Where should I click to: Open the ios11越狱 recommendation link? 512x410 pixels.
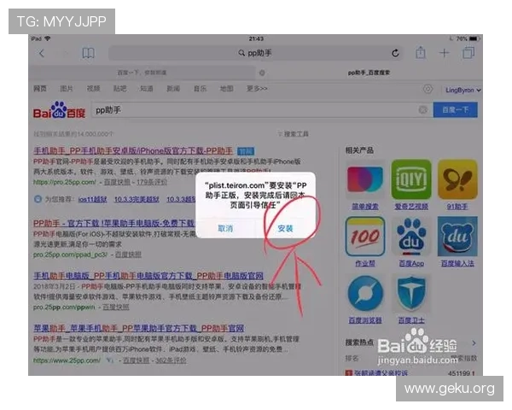point(93,199)
